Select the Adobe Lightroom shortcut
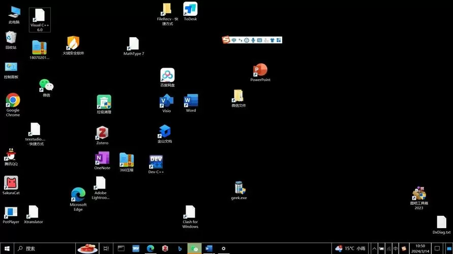The height and width of the screenshot is (254, 453). pyautogui.click(x=101, y=188)
